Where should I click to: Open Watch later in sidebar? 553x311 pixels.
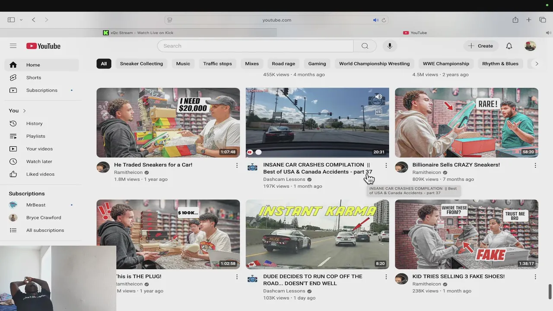(42, 162)
